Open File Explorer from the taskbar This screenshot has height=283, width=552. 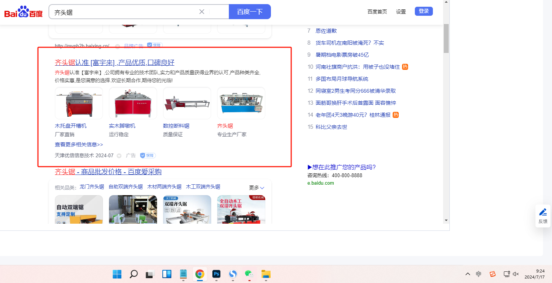pos(266,274)
